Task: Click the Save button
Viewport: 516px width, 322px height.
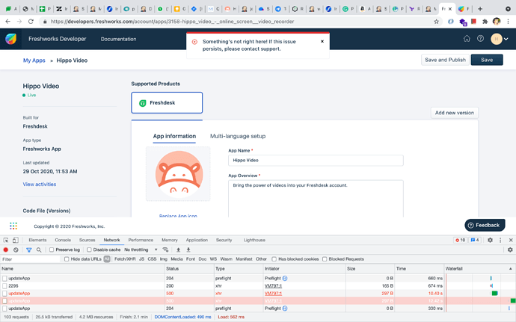Action: (x=487, y=60)
